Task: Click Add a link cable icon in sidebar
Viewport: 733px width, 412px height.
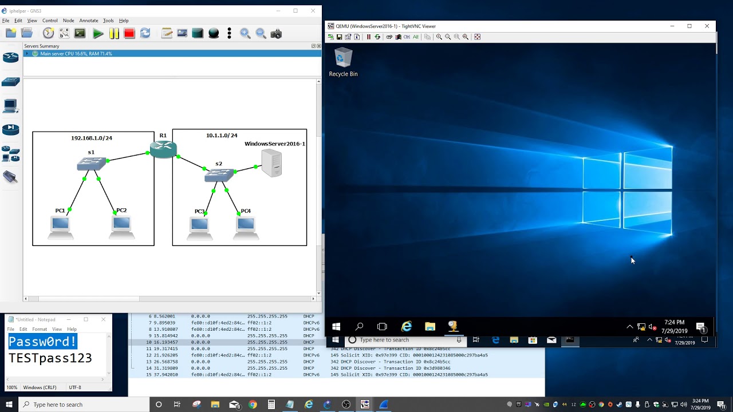Action: [x=10, y=177]
